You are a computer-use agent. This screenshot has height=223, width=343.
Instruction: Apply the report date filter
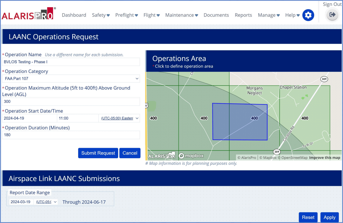click(330, 217)
